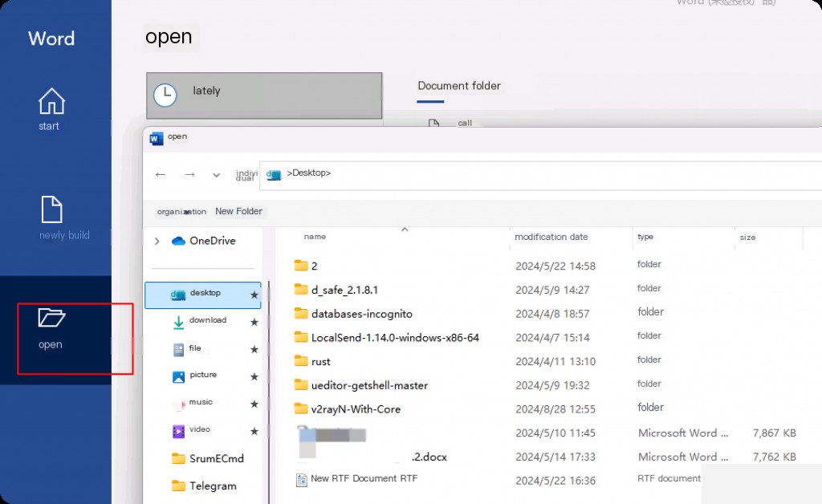Select the 'rust' folder icon
The image size is (822, 504).
click(x=301, y=361)
